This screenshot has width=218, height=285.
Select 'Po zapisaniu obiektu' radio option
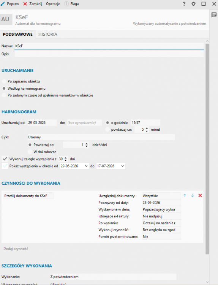(x=4, y=81)
